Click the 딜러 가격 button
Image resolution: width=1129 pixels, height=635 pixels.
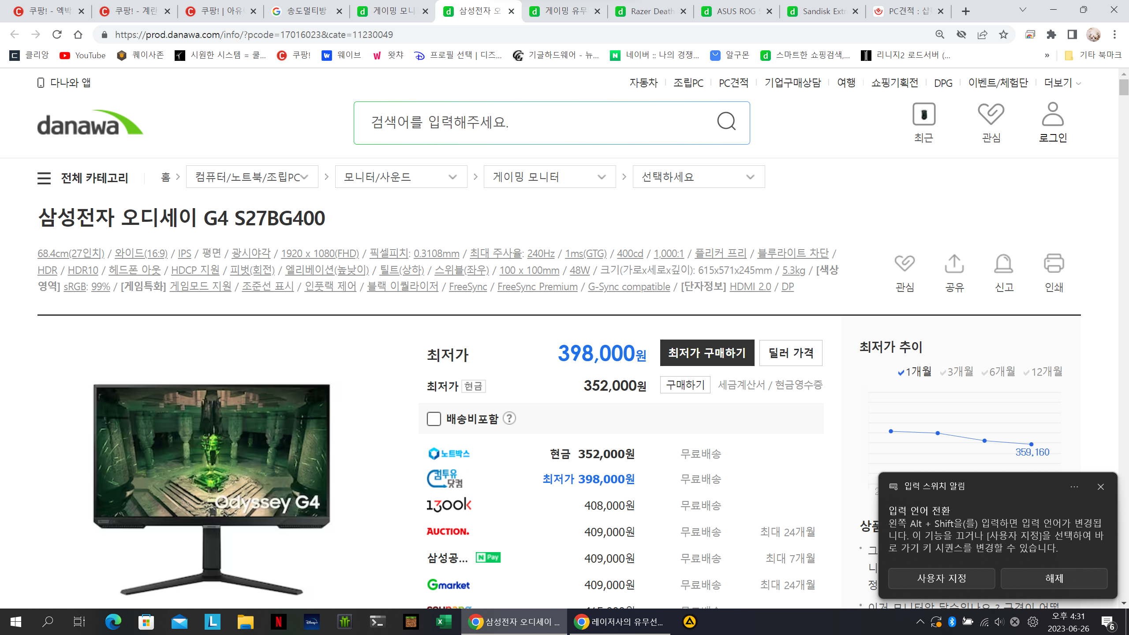(x=791, y=353)
